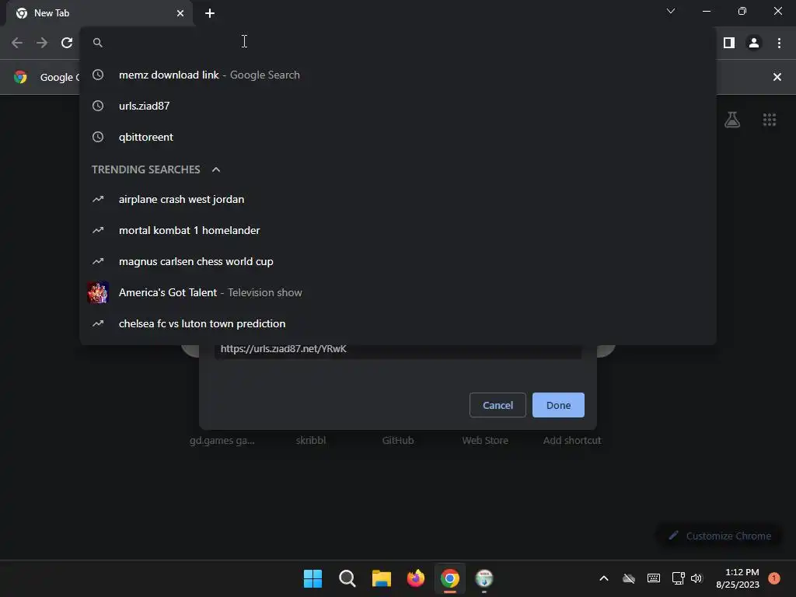Screen dimensions: 796x597
Task: Click the magnifier icon in the omnibox
Action: pyautogui.click(x=98, y=43)
